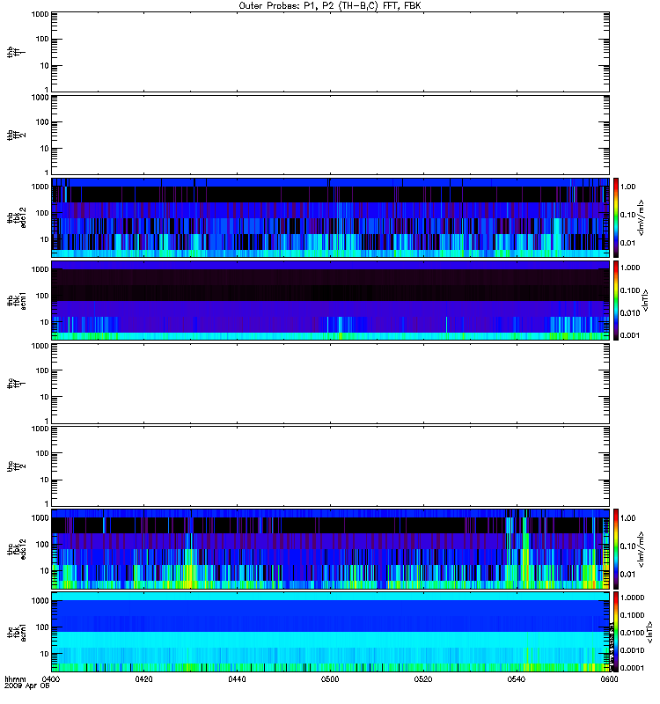The width and height of the screenshot is (660, 704).
Task: Click the plot title "Outer Probes: P1, P2 (TH-B,C) FFT, FBK"
Action: [330, 6]
